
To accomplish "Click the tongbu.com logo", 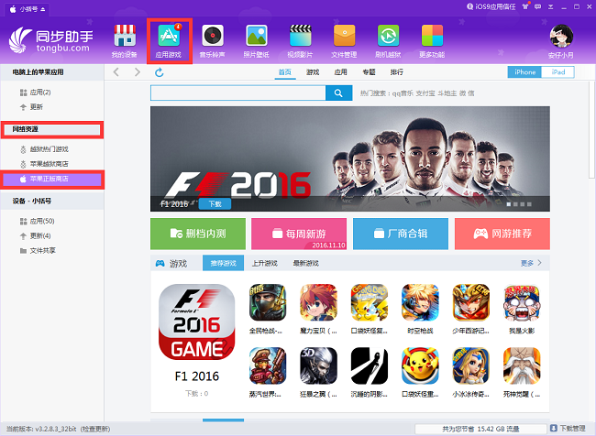I will pyautogui.click(x=51, y=40).
